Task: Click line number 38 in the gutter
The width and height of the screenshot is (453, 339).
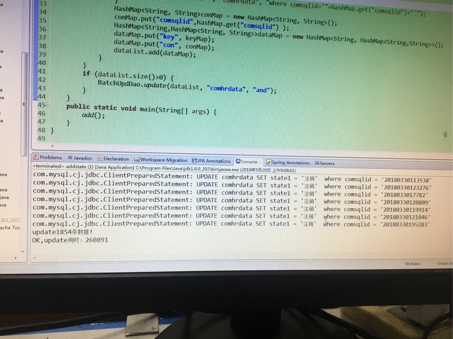Action: click(x=42, y=46)
